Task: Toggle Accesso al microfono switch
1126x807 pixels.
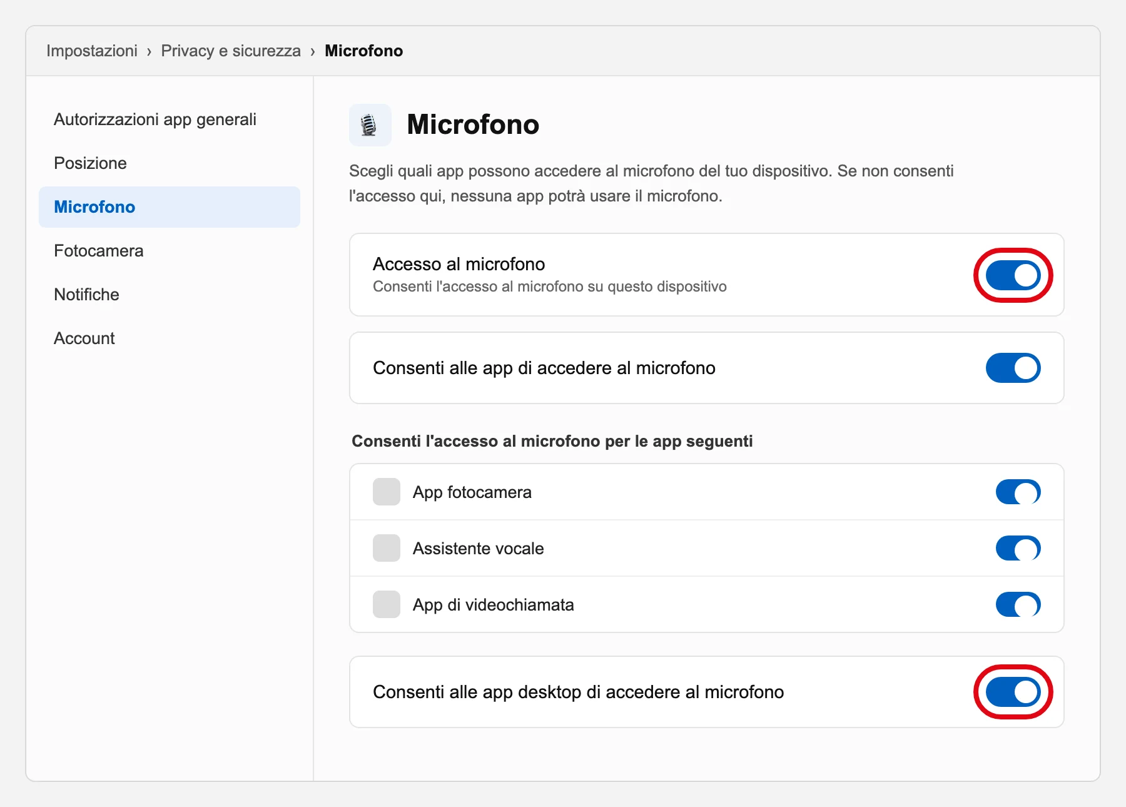Action: point(1013,275)
